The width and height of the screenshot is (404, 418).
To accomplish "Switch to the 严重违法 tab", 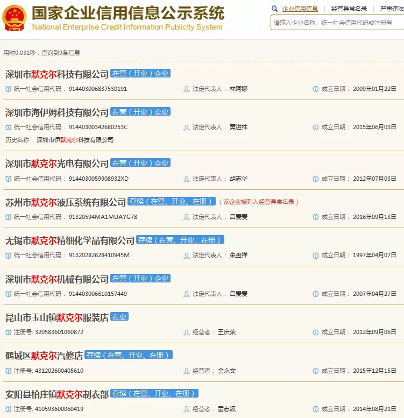I will (392, 9).
